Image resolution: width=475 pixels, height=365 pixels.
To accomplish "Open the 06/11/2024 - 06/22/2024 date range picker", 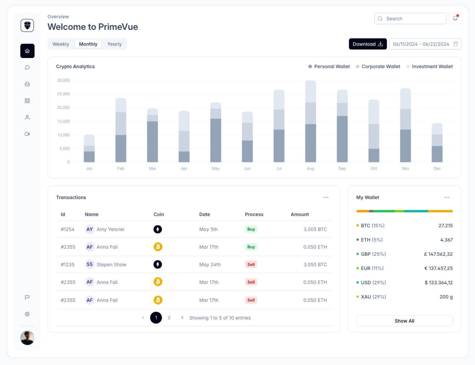I will pos(425,44).
